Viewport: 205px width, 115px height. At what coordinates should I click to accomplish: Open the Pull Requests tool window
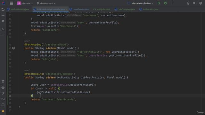3,21
